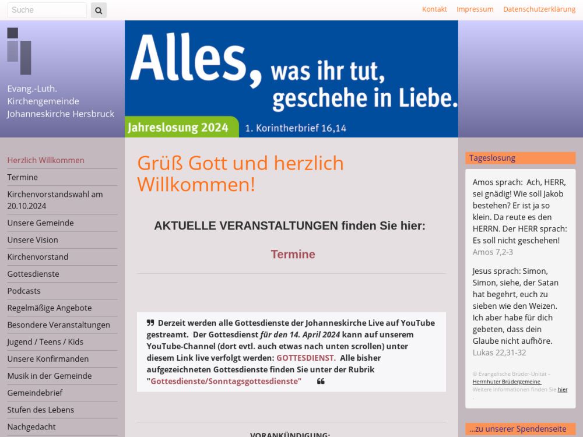Open Gottesdienste/Sonntagsgottesdienste link
The width and height of the screenshot is (583, 437).
[226, 381]
